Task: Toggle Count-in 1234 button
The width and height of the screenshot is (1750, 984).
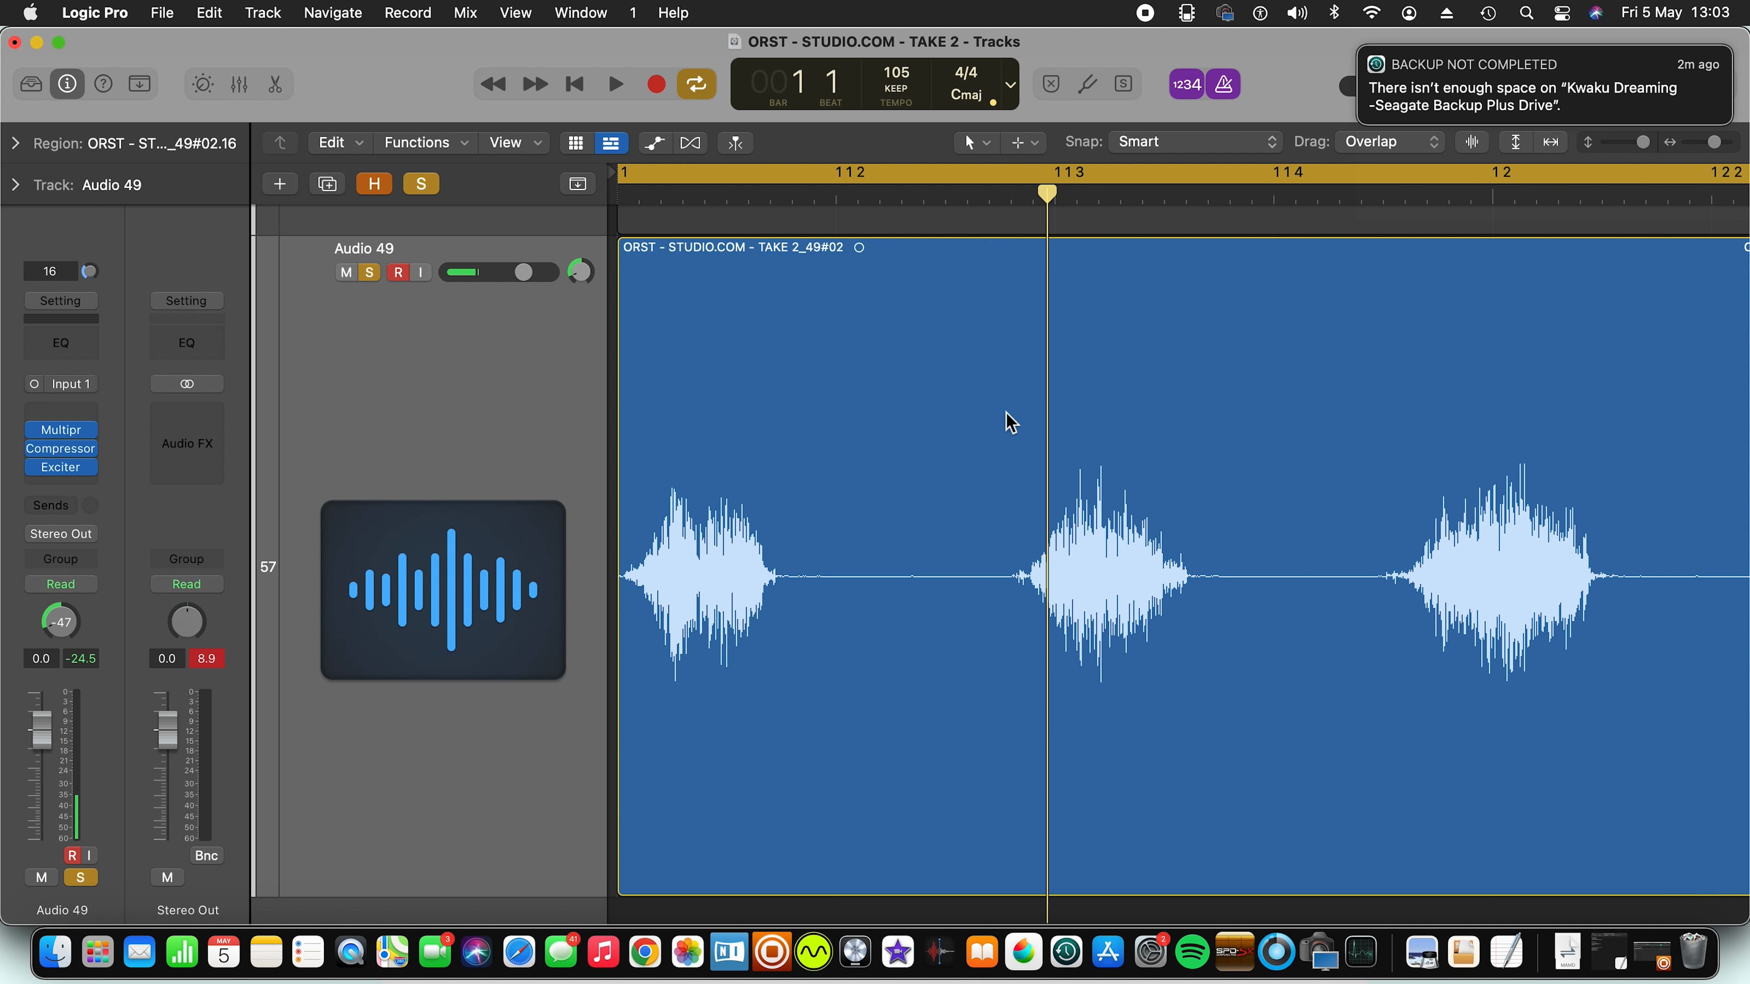Action: click(x=1186, y=84)
